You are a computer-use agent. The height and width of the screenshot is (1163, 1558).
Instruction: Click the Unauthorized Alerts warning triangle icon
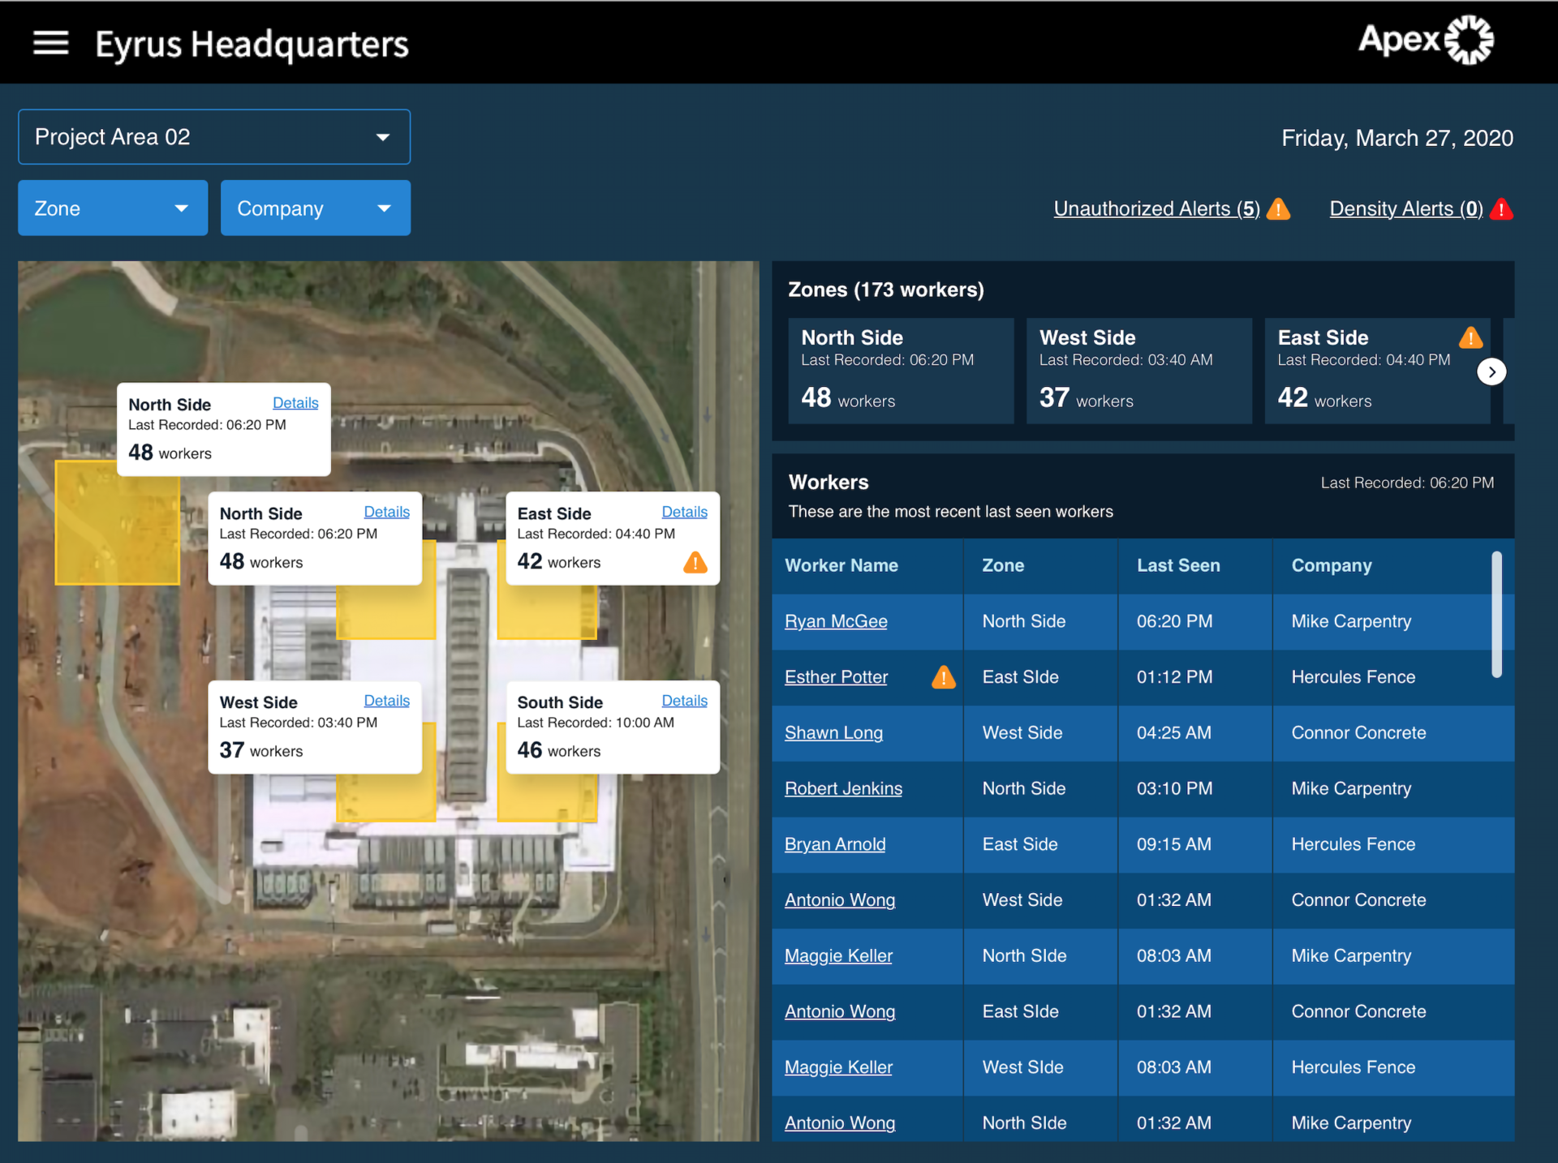point(1280,209)
